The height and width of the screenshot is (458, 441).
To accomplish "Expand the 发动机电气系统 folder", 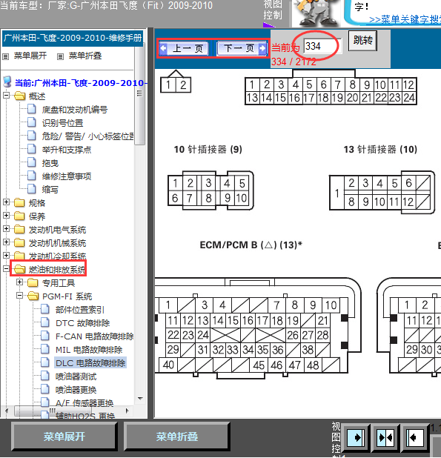I will (6, 229).
